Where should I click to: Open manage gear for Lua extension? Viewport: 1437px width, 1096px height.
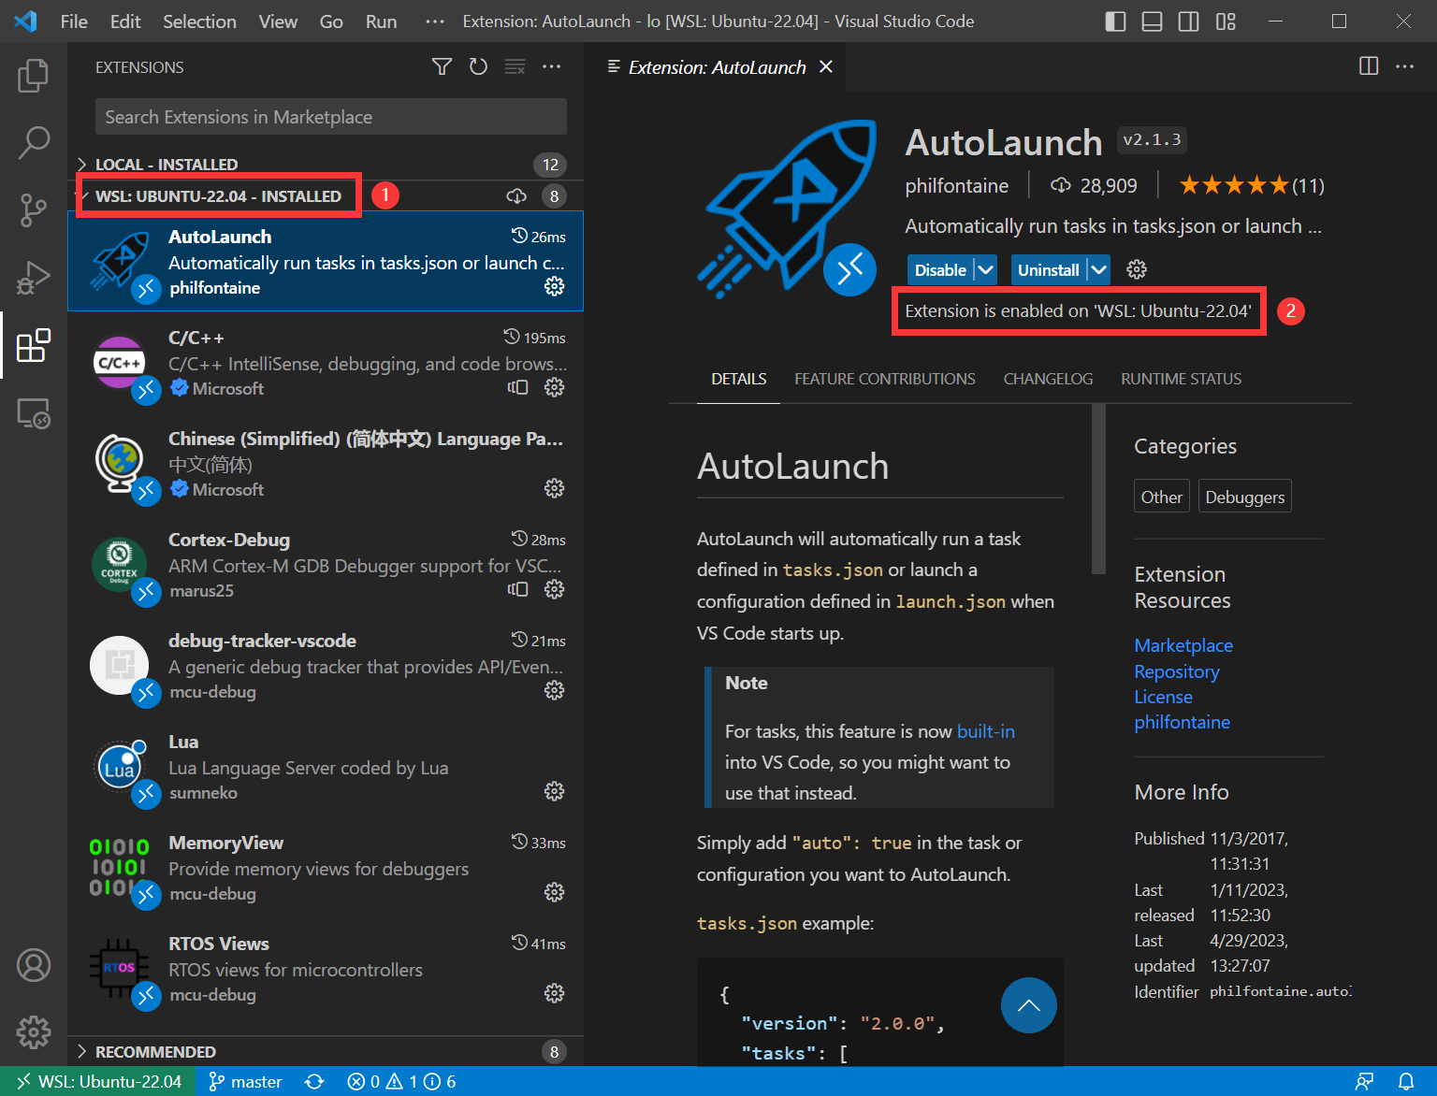(x=555, y=791)
